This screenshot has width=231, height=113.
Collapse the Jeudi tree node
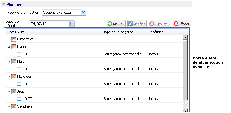[9, 91]
